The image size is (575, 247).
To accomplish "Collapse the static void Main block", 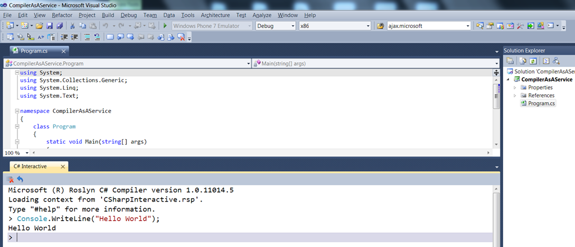I will (17, 142).
